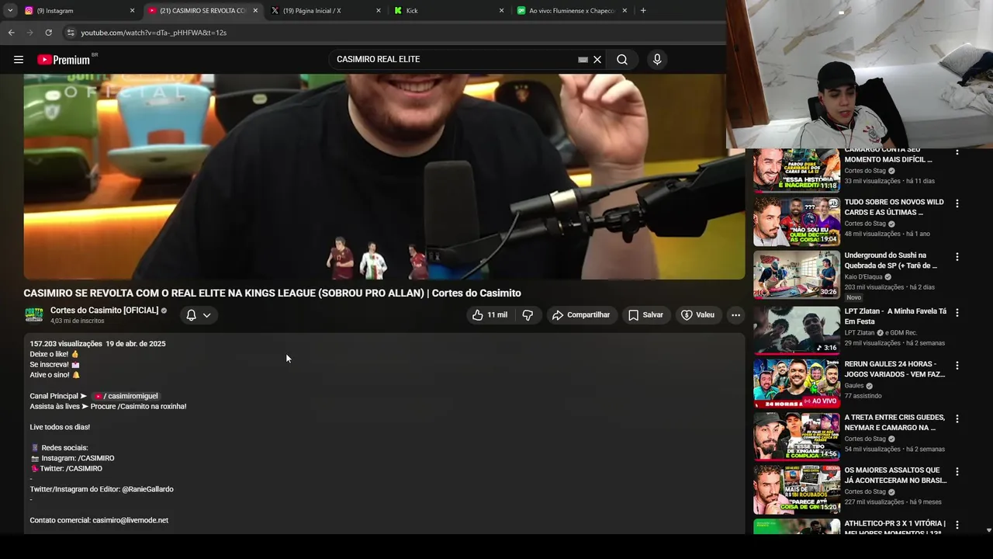Switch to Fluminense x Chapecoense live tab
This screenshot has width=993, height=559.
click(570, 11)
